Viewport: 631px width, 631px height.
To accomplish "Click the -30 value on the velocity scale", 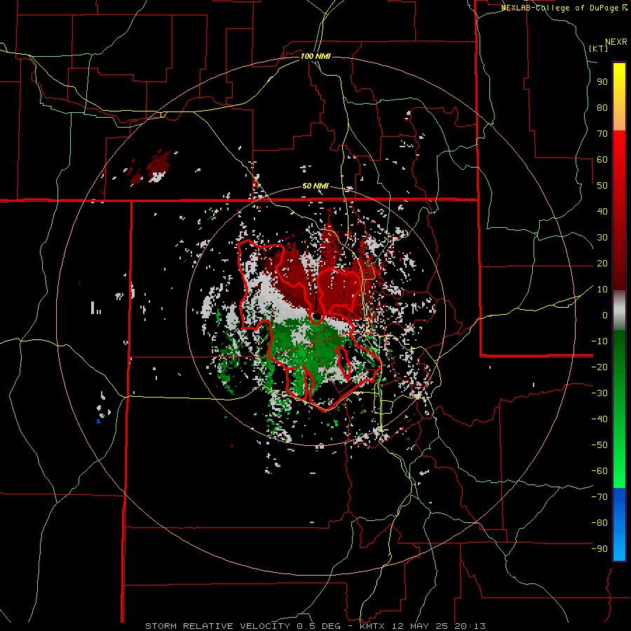I will 599,393.
